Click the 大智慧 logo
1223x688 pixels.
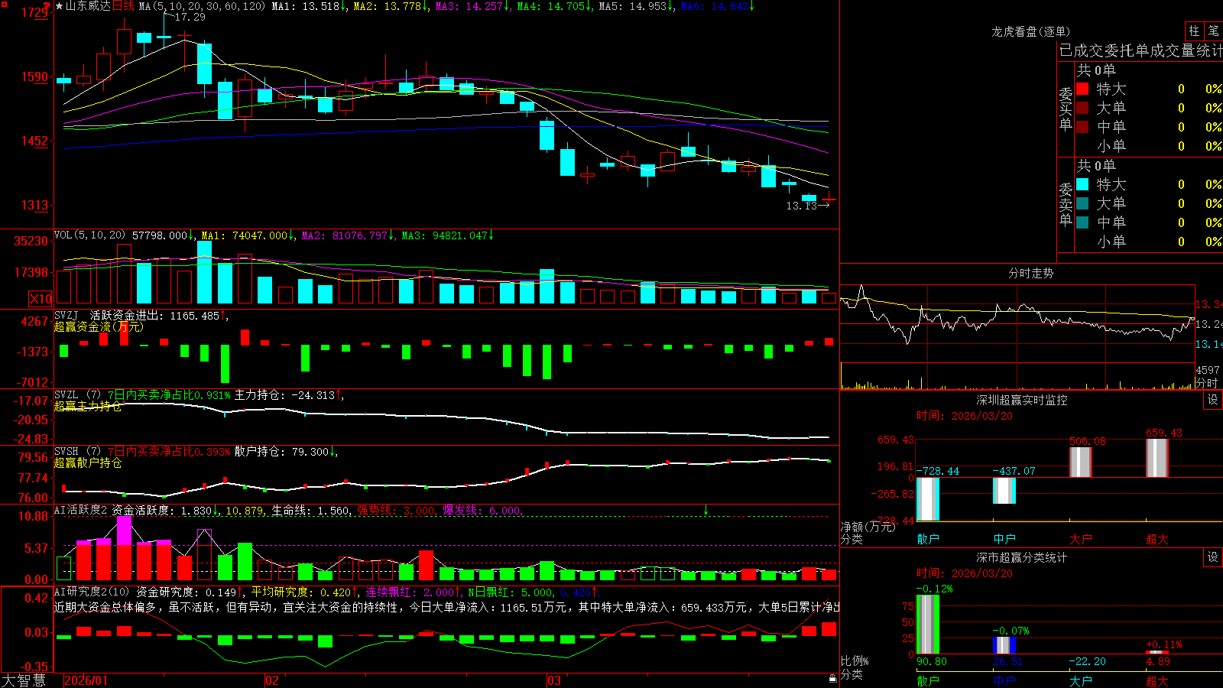click(24, 680)
